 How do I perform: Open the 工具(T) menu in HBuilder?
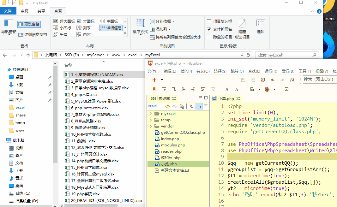(305, 71)
